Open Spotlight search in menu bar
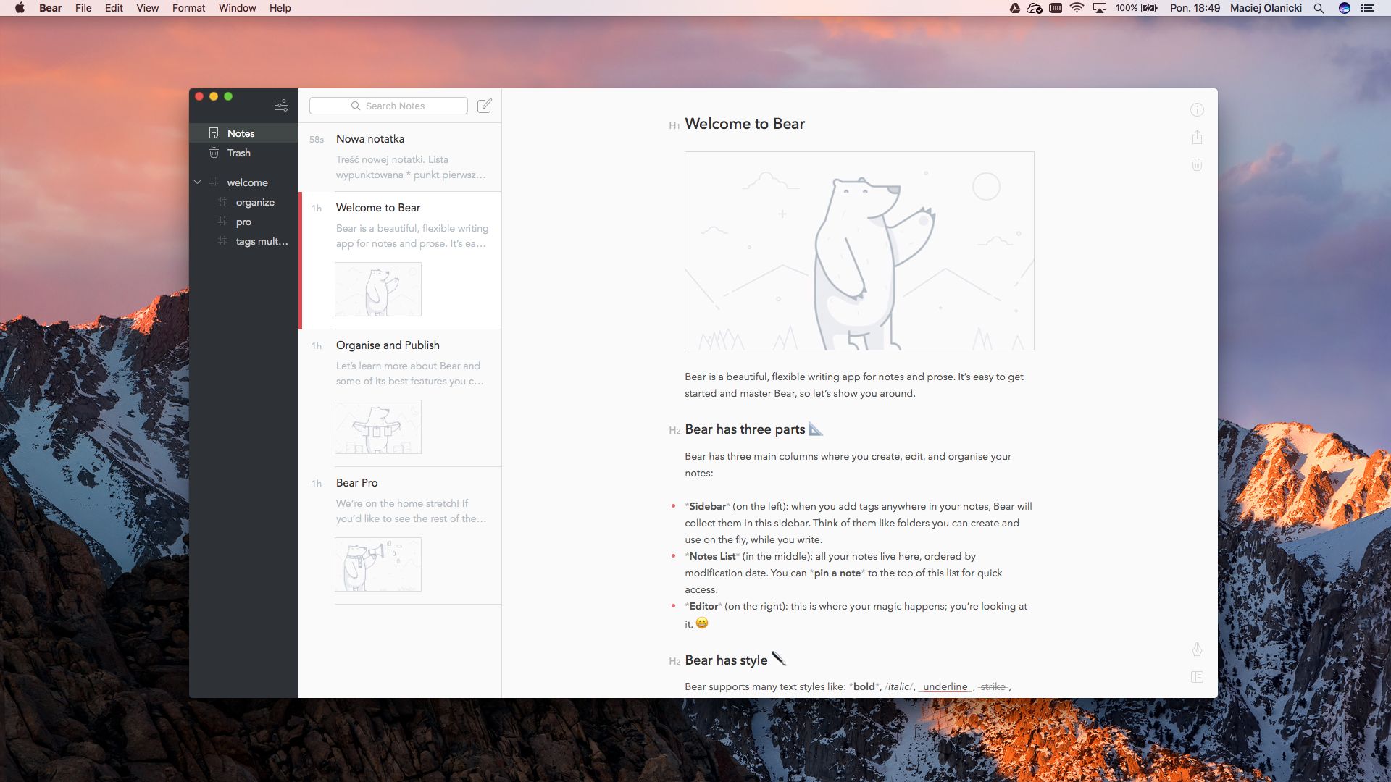The image size is (1391, 782). click(x=1319, y=8)
